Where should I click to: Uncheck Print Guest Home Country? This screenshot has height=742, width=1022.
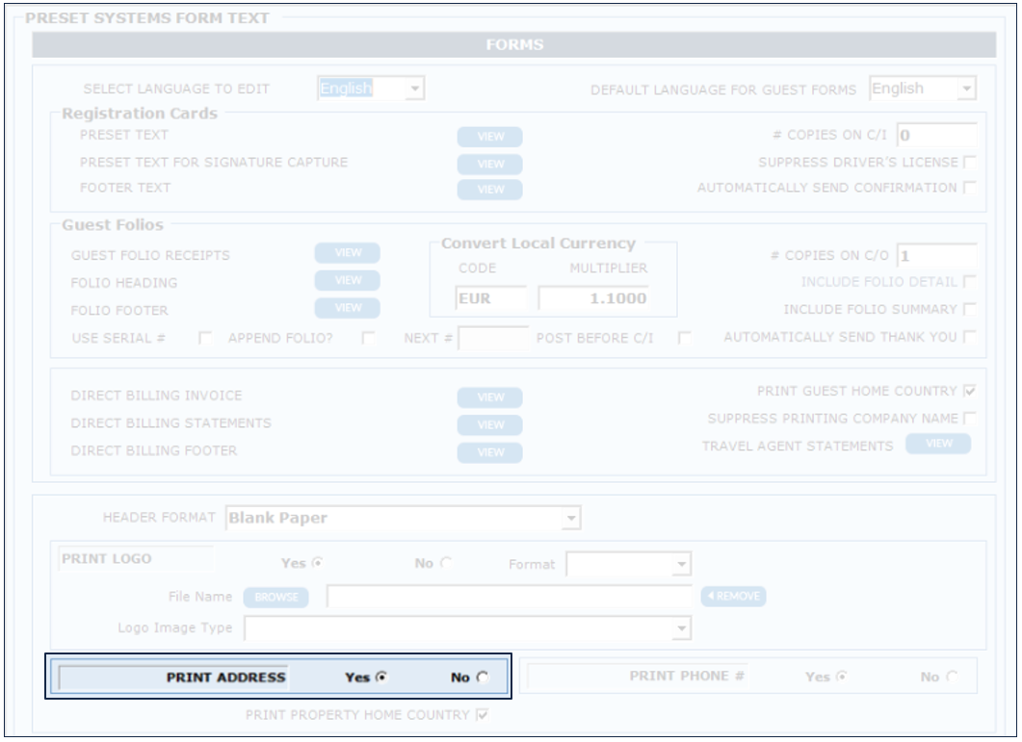969,392
